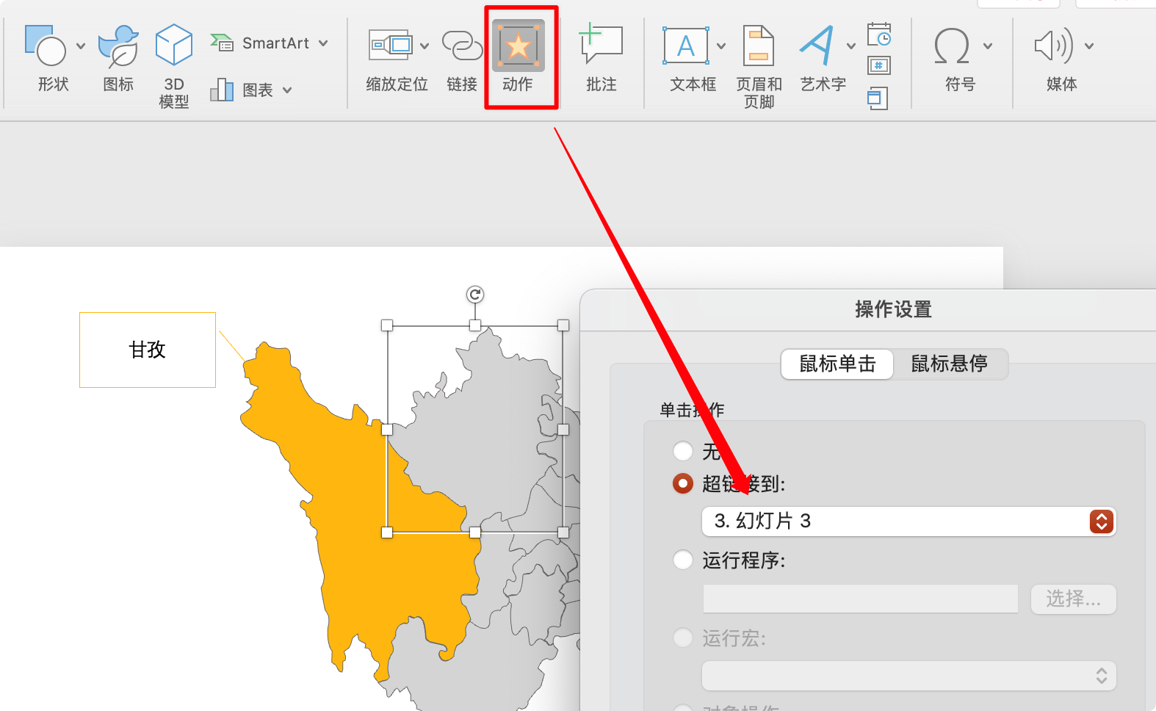
Task: Open the 幻灯片 3 hyperlink dropdown
Action: click(x=908, y=521)
